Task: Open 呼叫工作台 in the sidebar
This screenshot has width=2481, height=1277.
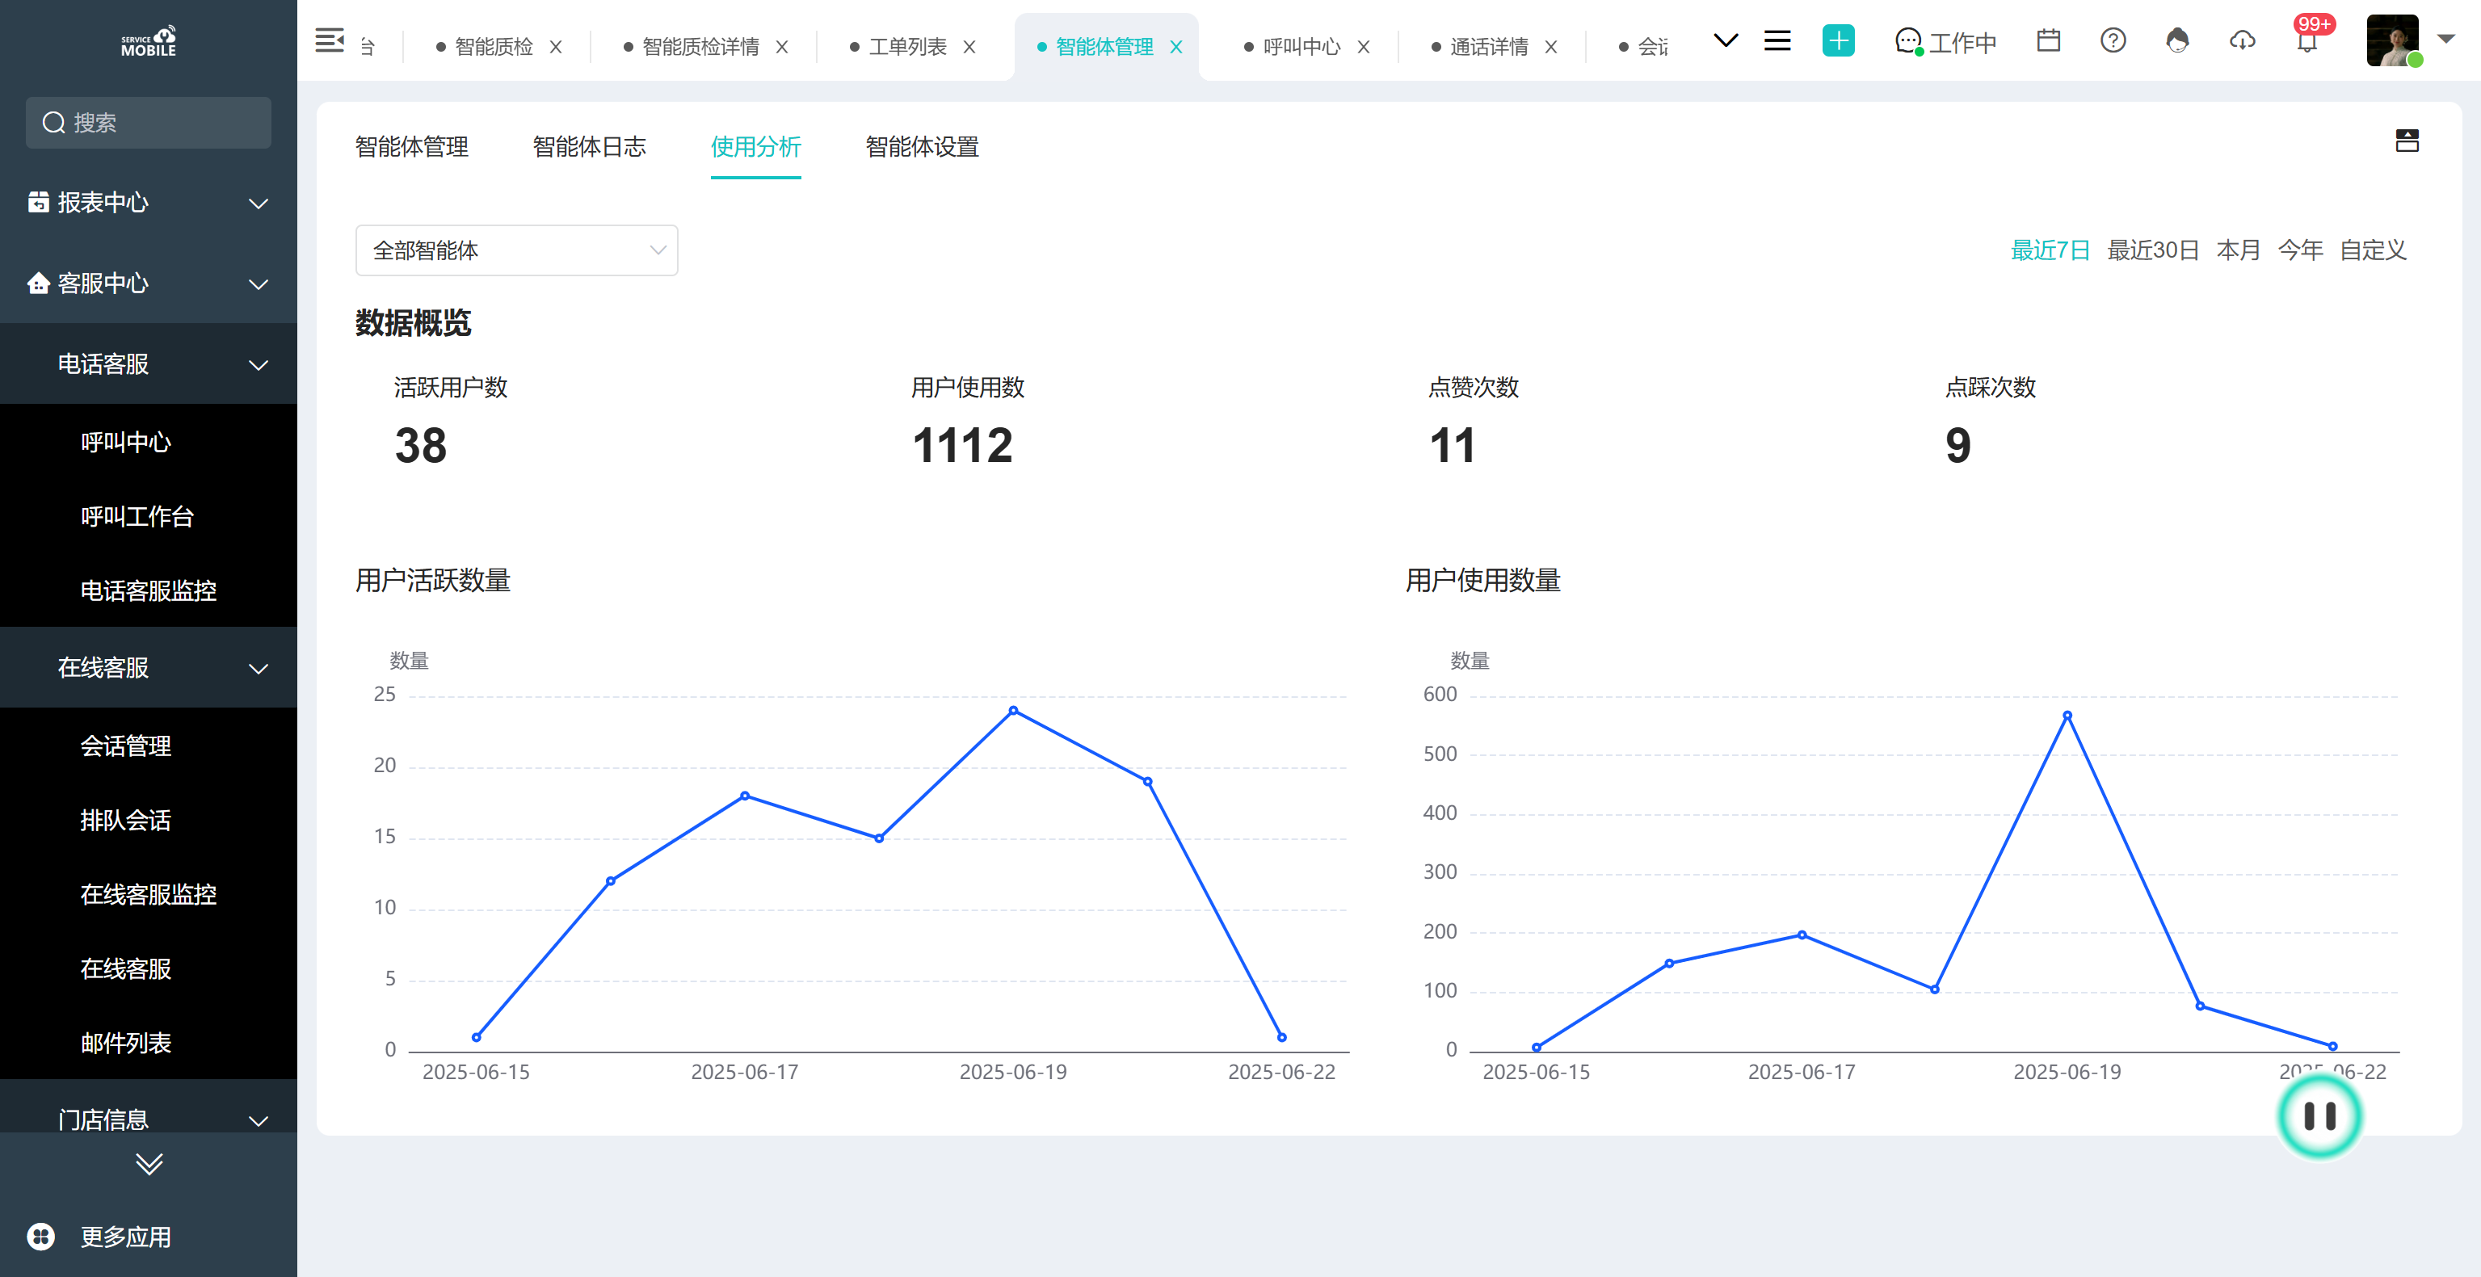Action: (137, 516)
